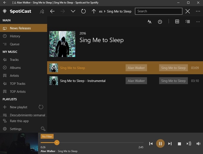Click the refresh icon in navigation bar
Viewport: 203px width, 154px height.
coord(84,11)
